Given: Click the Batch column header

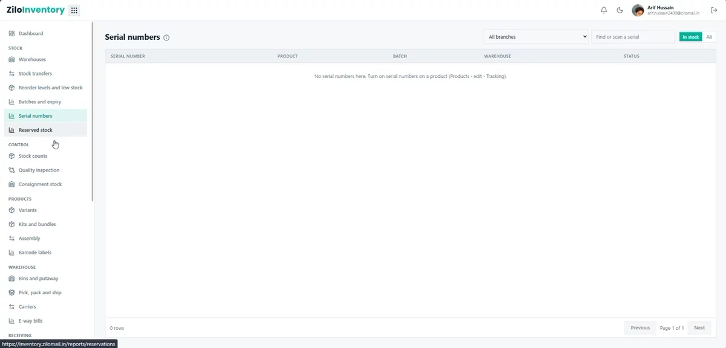Looking at the screenshot, I should tap(400, 56).
